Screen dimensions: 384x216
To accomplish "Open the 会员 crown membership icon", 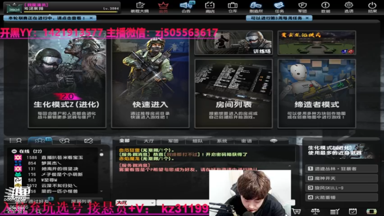I will (163, 7).
